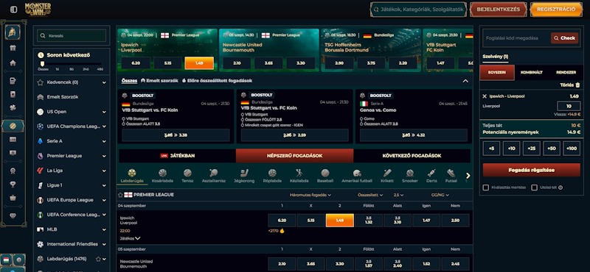
Task: Select 3.65 odds in Newcastle United row
Action: [310, 264]
